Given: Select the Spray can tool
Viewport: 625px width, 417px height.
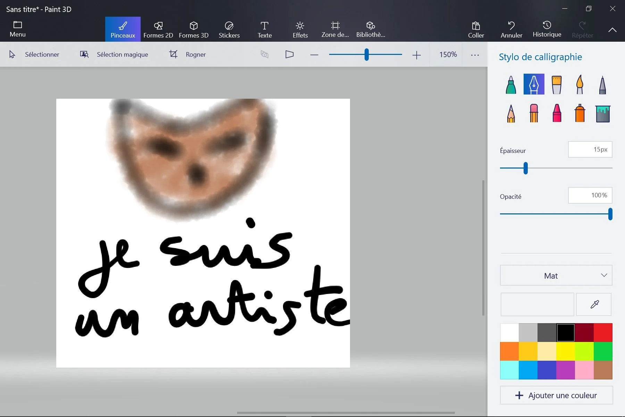Looking at the screenshot, I should click(580, 113).
